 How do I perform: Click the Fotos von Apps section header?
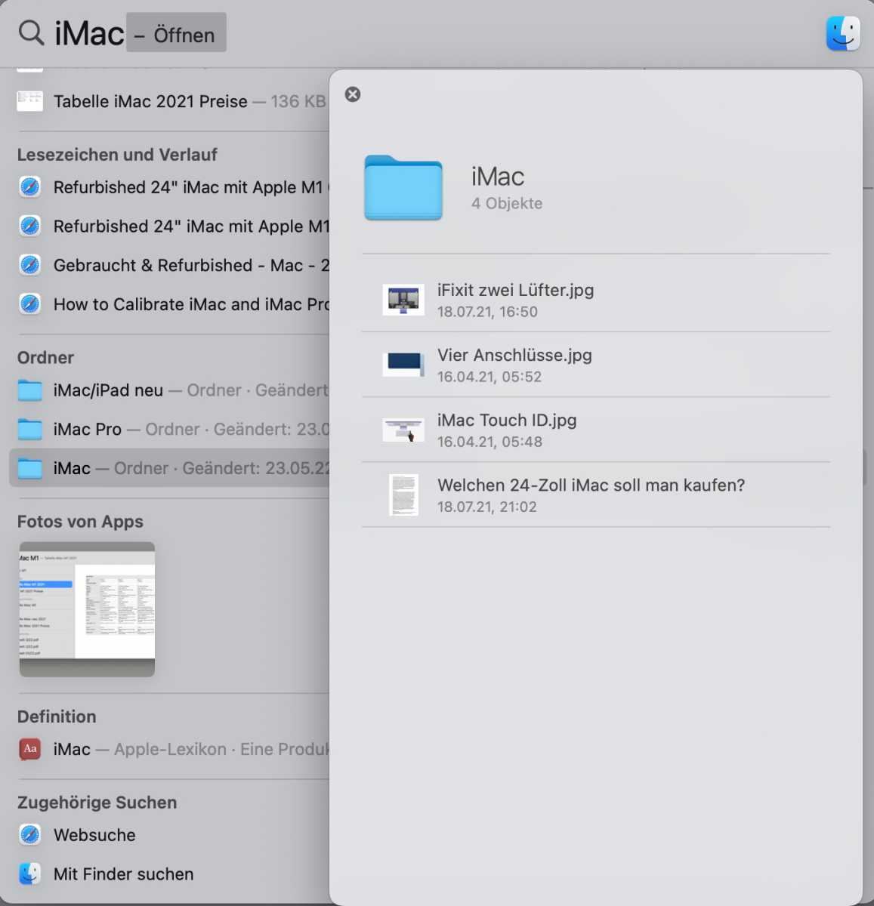tap(80, 522)
